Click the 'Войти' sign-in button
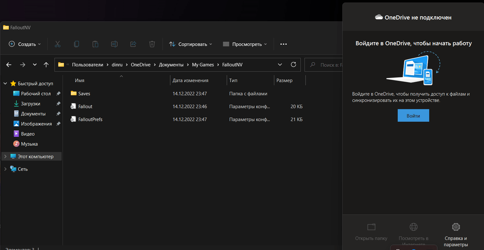Viewport: 484px width, 250px height. click(x=413, y=115)
